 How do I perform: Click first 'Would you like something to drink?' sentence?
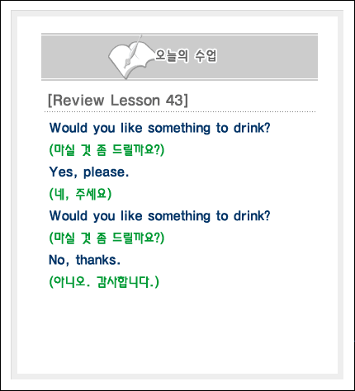[x=160, y=128]
